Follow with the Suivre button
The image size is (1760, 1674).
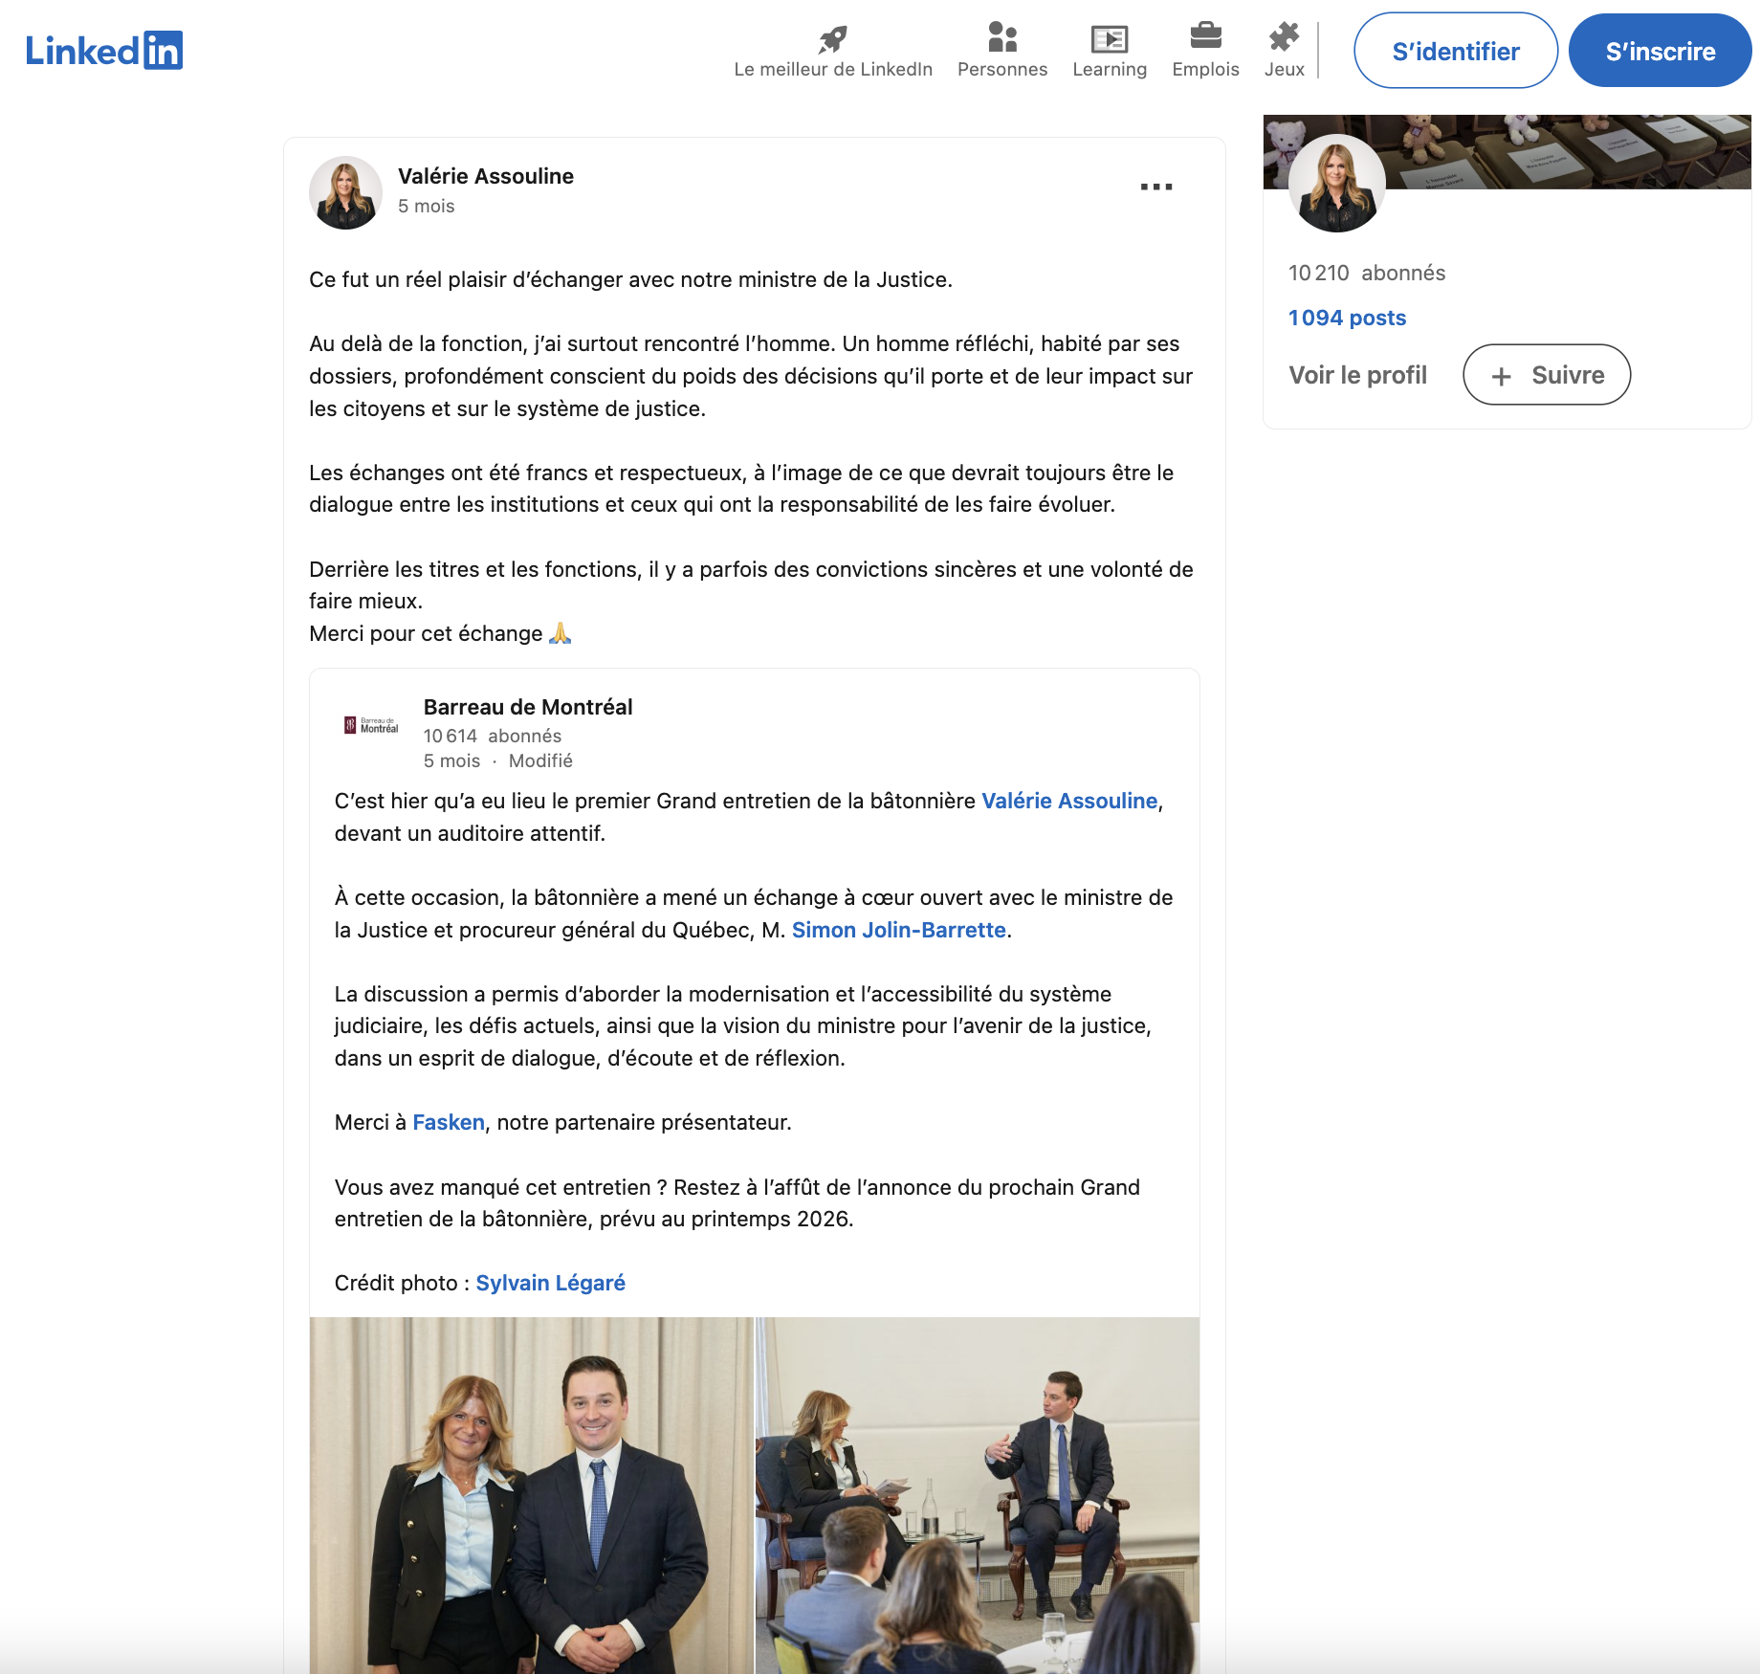1547,375
